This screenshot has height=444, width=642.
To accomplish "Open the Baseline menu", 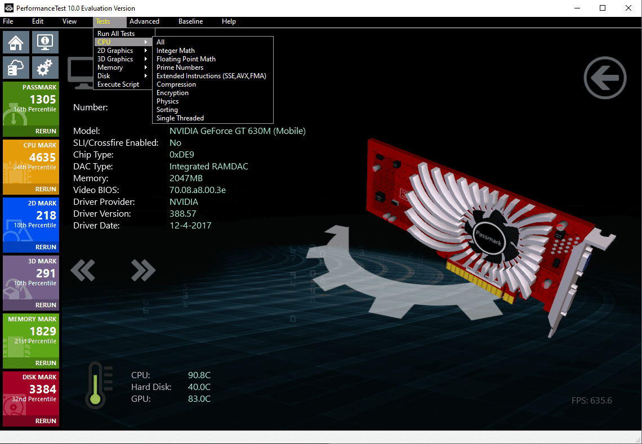I will [x=191, y=21].
